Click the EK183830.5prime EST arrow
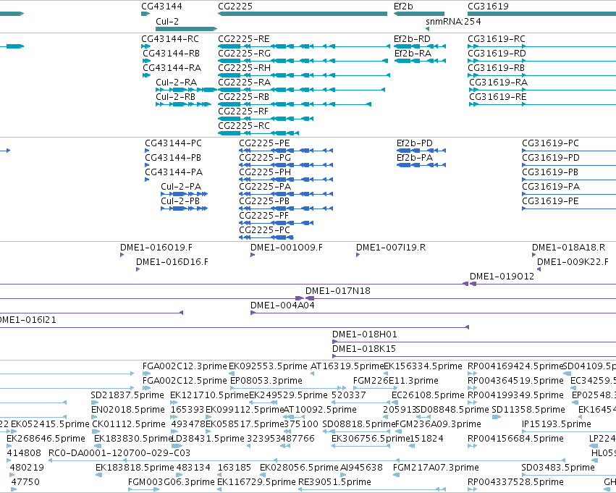 click(98, 446)
